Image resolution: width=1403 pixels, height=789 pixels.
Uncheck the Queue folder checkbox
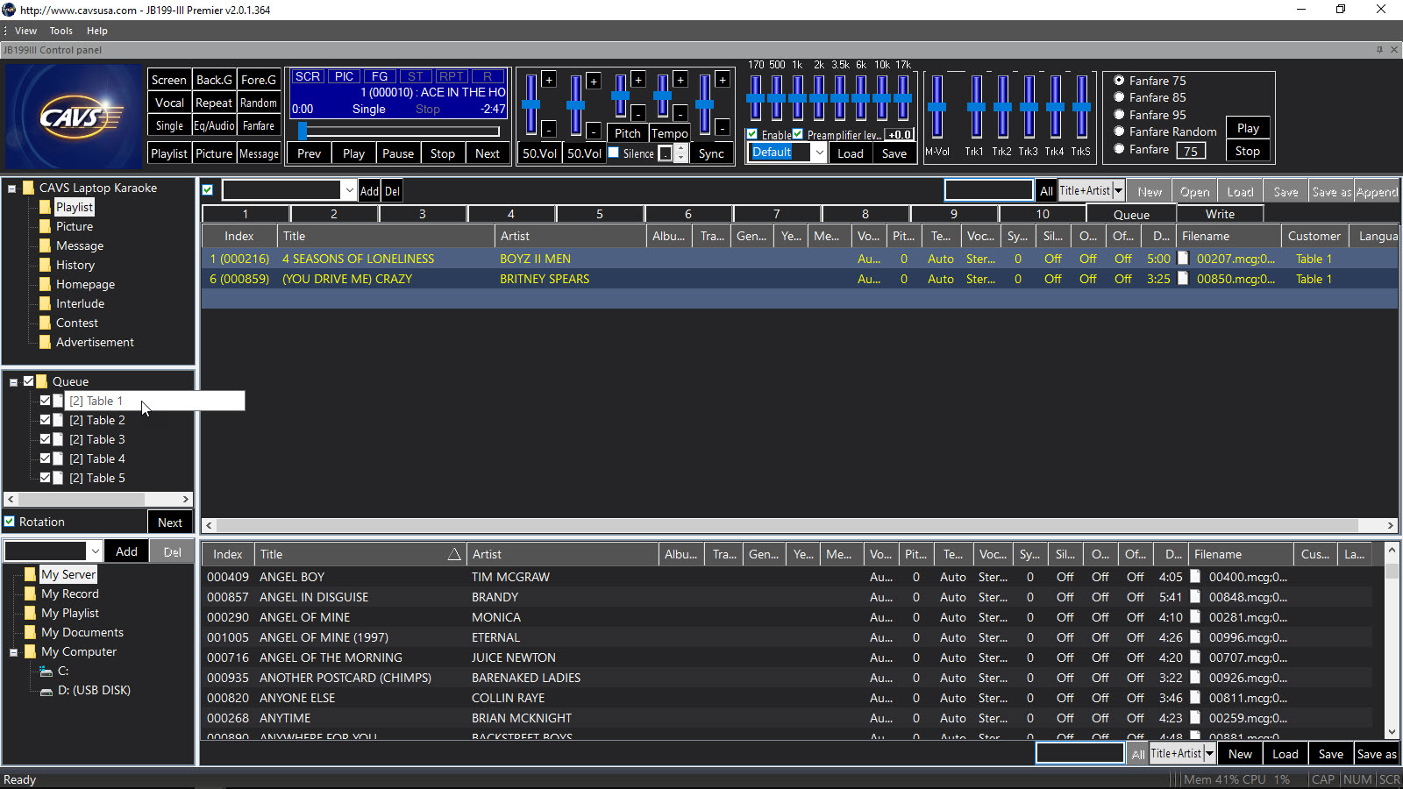click(29, 381)
